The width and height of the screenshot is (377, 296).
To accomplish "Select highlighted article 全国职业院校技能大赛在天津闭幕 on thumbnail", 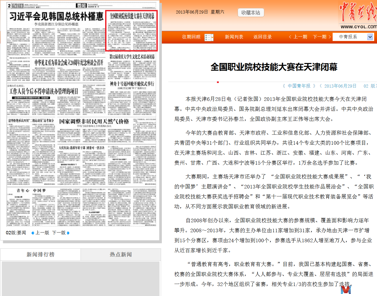I will 132,30.
